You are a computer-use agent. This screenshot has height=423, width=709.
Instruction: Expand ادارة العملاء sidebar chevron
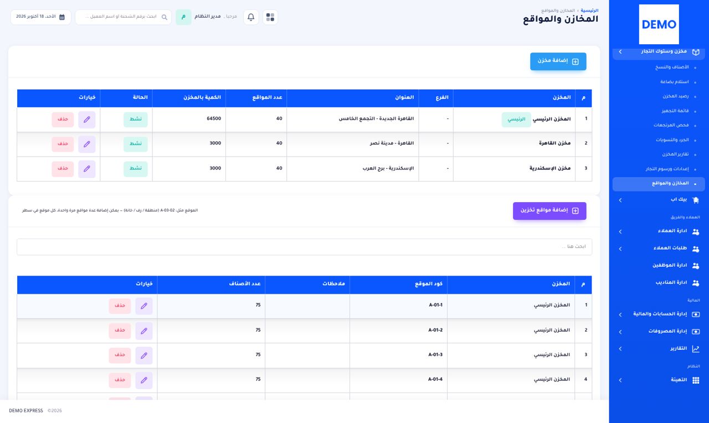pyautogui.click(x=620, y=231)
